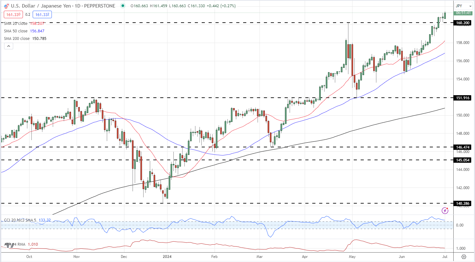Click the close value C161.330
The image size is (475, 262).
point(196,6)
